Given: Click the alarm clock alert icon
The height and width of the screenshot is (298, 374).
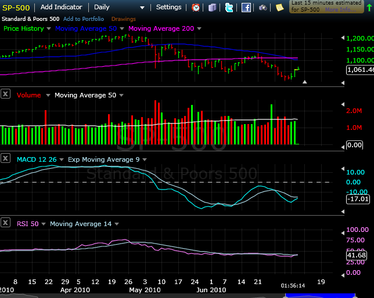Looking at the screenshot, I should (196, 8).
